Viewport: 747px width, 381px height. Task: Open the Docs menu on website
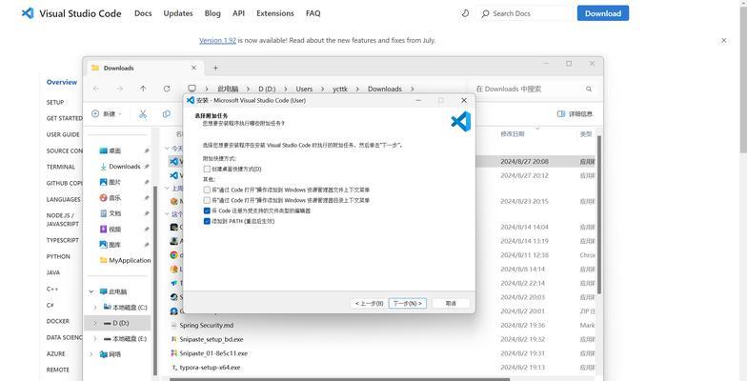[143, 13]
